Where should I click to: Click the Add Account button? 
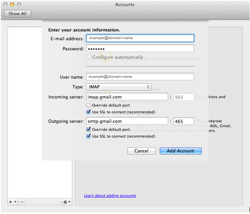(x=181, y=151)
